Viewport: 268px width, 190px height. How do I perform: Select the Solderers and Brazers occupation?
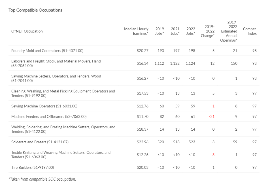click(40, 142)
